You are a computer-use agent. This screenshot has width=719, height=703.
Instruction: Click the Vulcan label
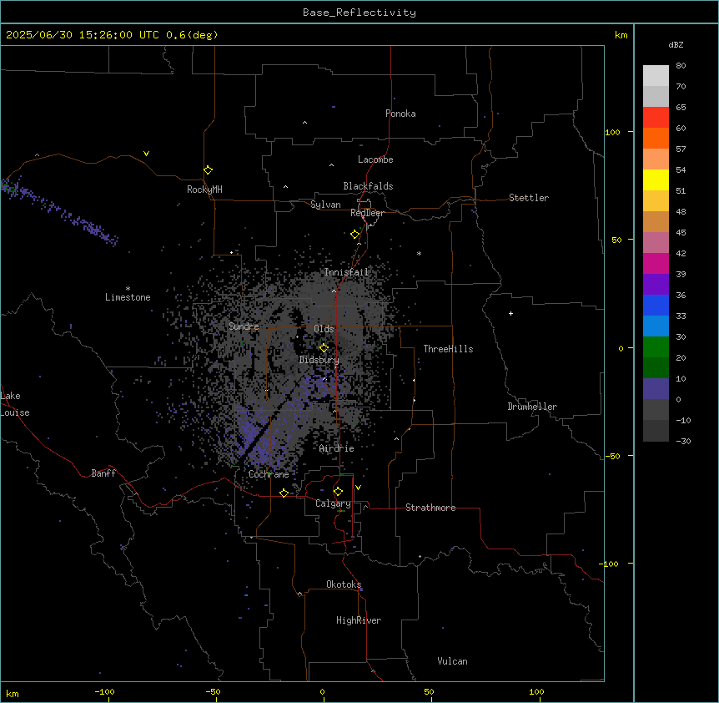point(452,661)
